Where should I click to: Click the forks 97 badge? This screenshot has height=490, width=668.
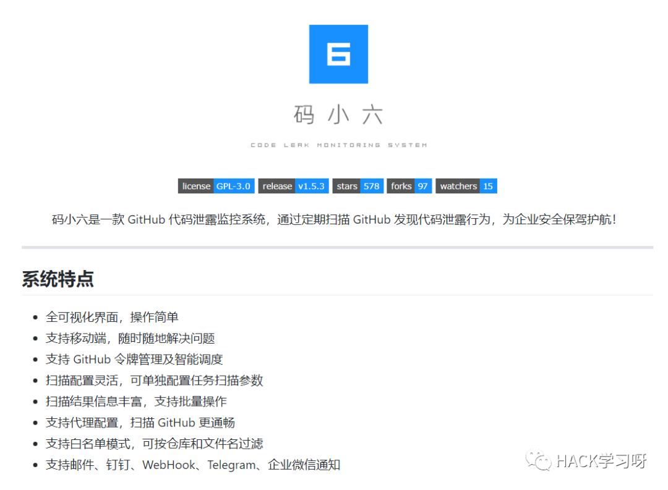click(x=409, y=186)
